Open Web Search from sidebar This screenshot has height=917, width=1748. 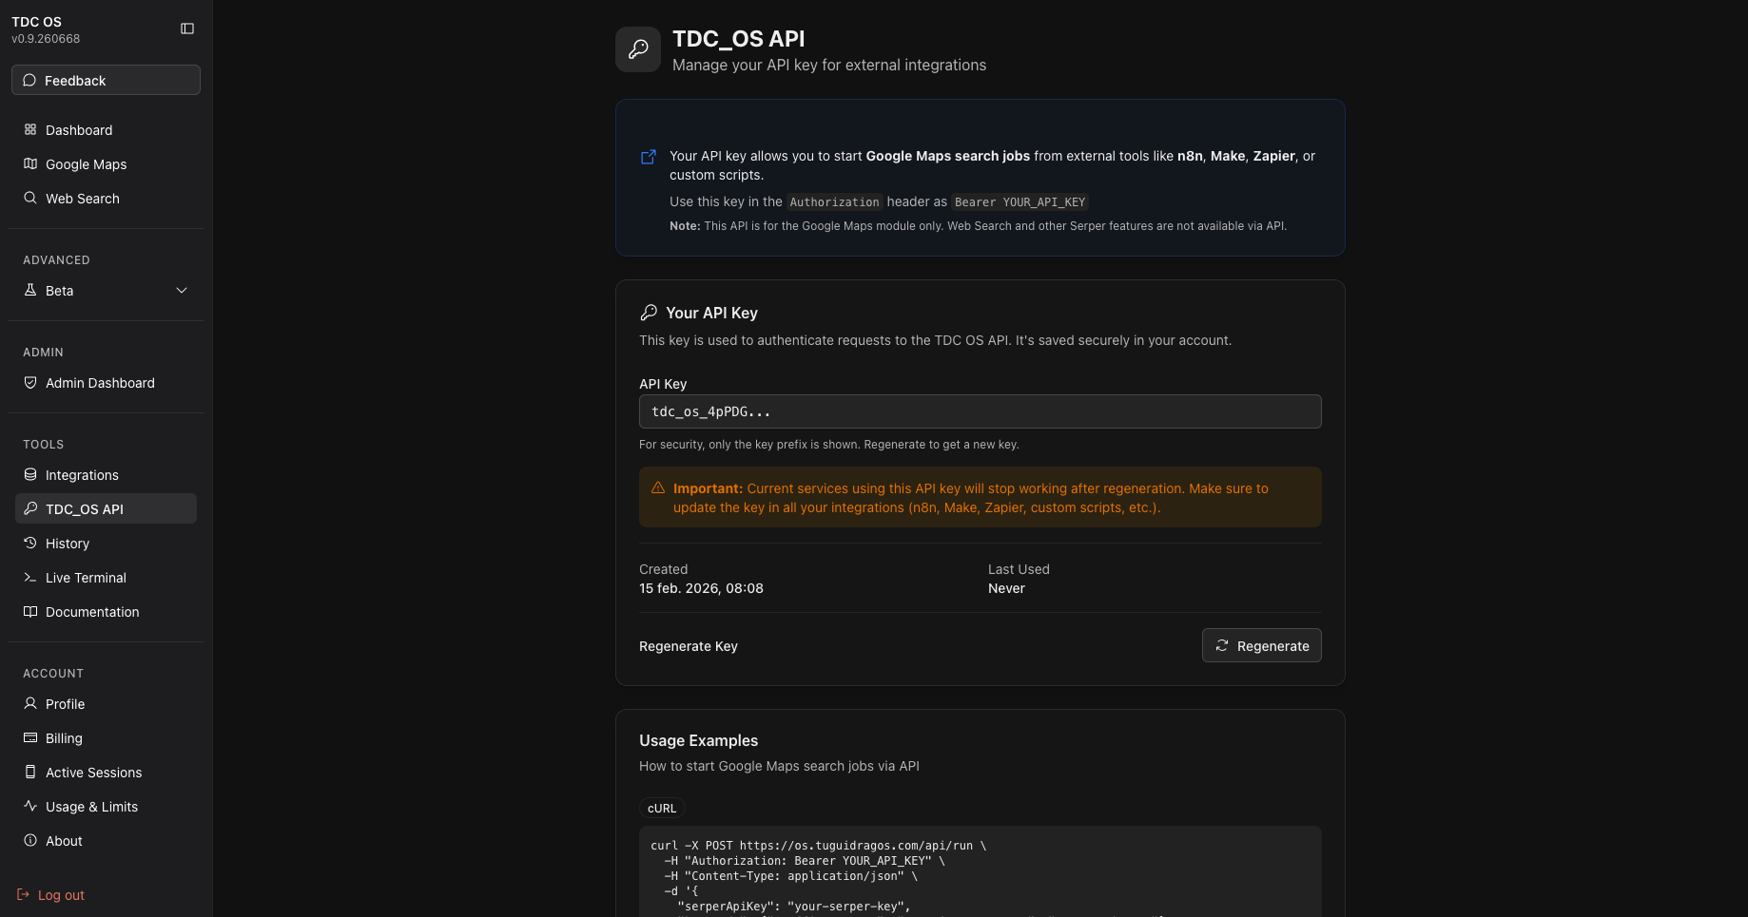click(x=106, y=198)
